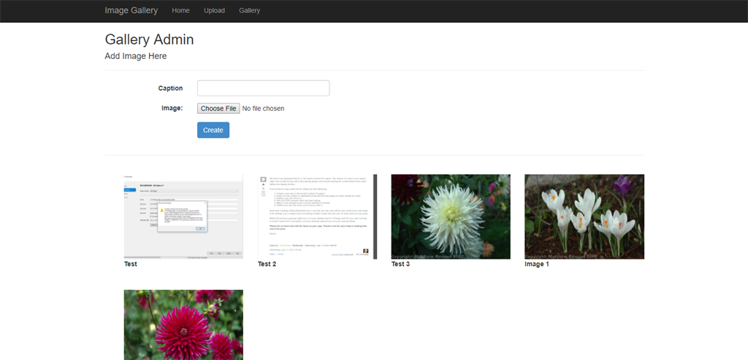
Task: Open the Image 1 white crocus thumbnail
Action: click(584, 216)
